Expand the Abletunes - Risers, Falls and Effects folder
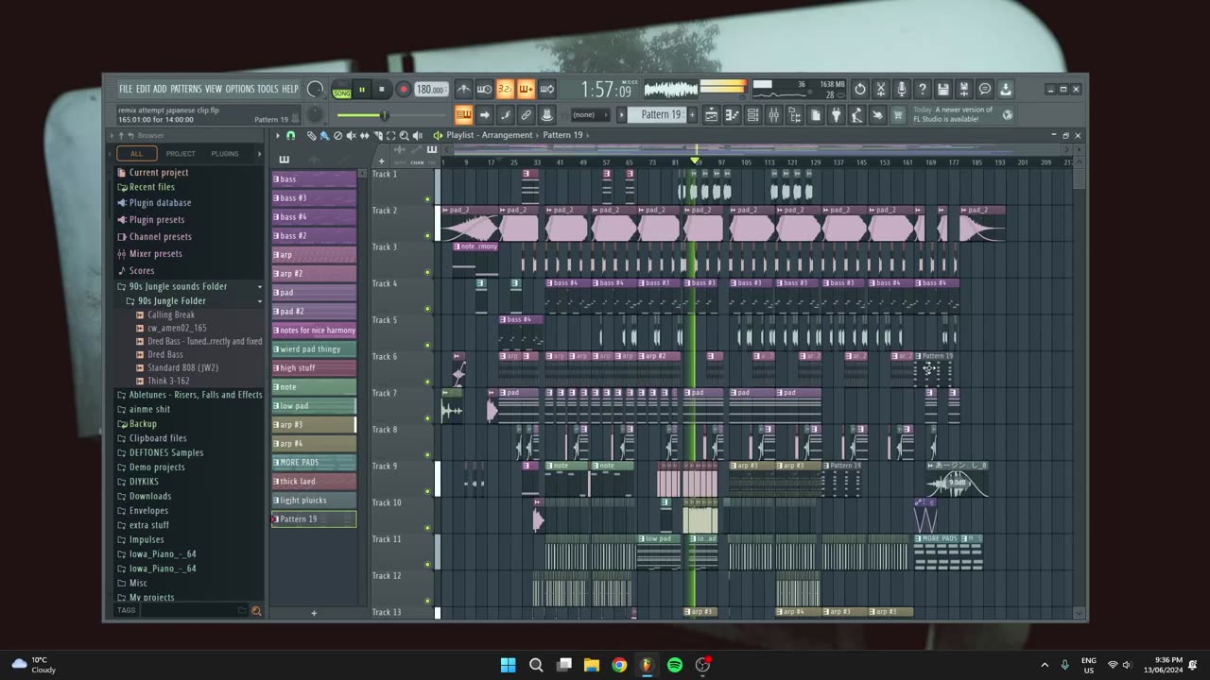The width and height of the screenshot is (1210, 680). click(x=188, y=395)
